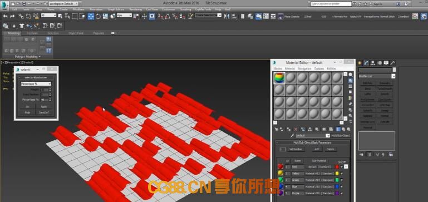Image resolution: width=428 pixels, height=202 pixels.
Task: Click the Red sub-material color swatch
Action: click(337, 167)
